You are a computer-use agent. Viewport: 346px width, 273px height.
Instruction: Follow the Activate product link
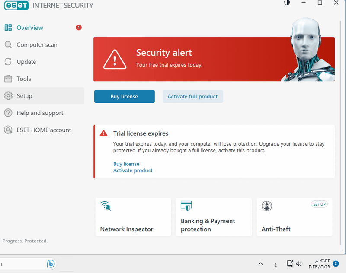pyautogui.click(x=133, y=171)
